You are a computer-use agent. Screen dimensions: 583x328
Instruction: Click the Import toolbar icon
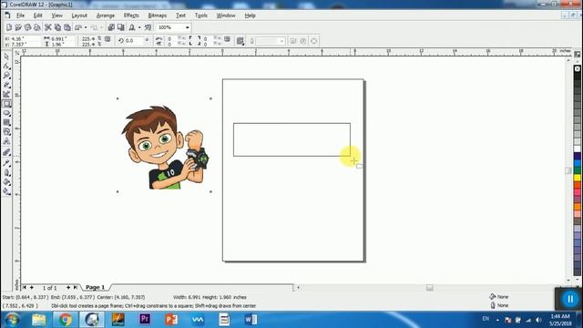[x=111, y=27]
